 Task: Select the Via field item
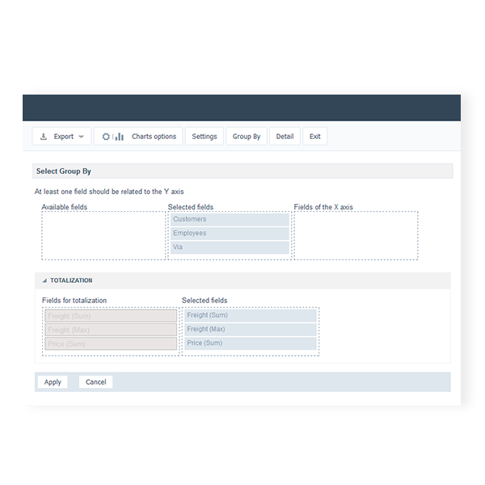click(x=230, y=247)
